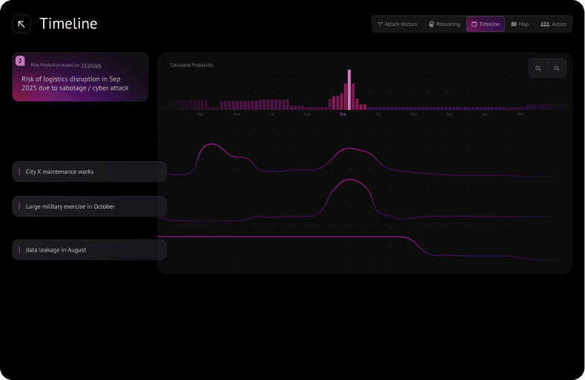Select the risk of logistics disruption card
Image resolution: width=585 pixels, height=380 pixels.
pos(80,83)
